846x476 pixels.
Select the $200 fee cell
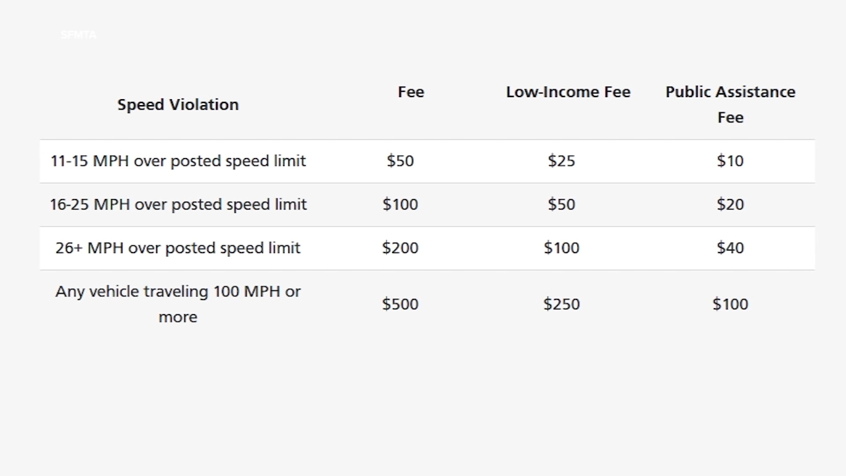pyautogui.click(x=401, y=248)
